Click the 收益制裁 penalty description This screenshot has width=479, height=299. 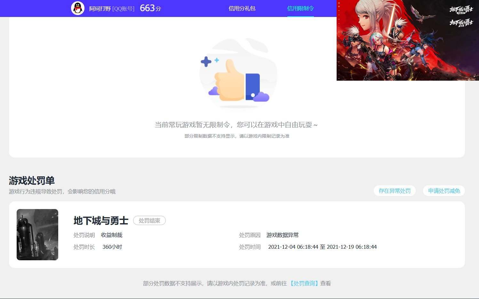click(112, 235)
